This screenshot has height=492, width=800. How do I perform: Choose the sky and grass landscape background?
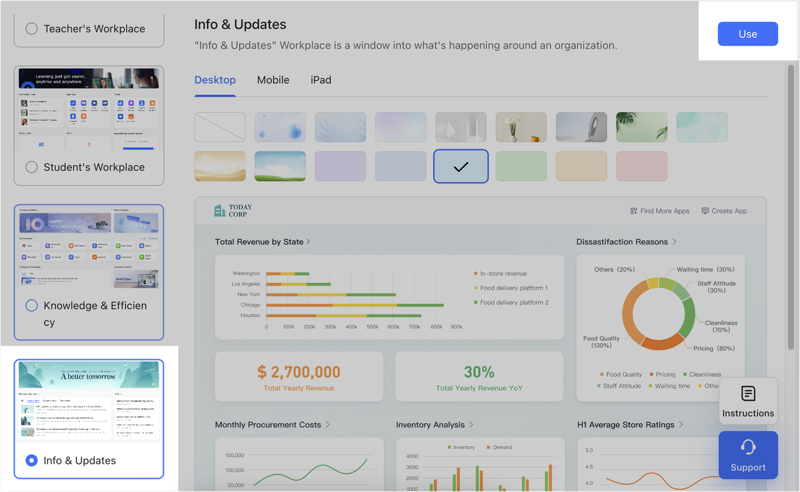click(x=280, y=166)
